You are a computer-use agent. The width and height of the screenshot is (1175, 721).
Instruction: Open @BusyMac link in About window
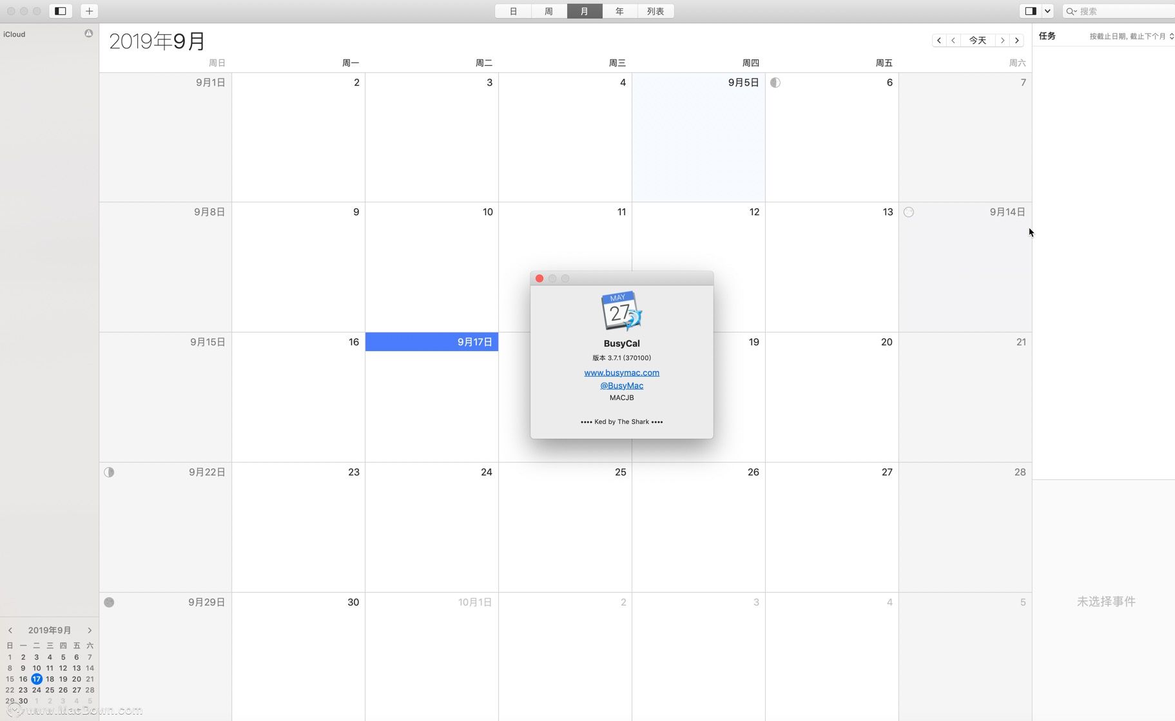pyautogui.click(x=621, y=385)
